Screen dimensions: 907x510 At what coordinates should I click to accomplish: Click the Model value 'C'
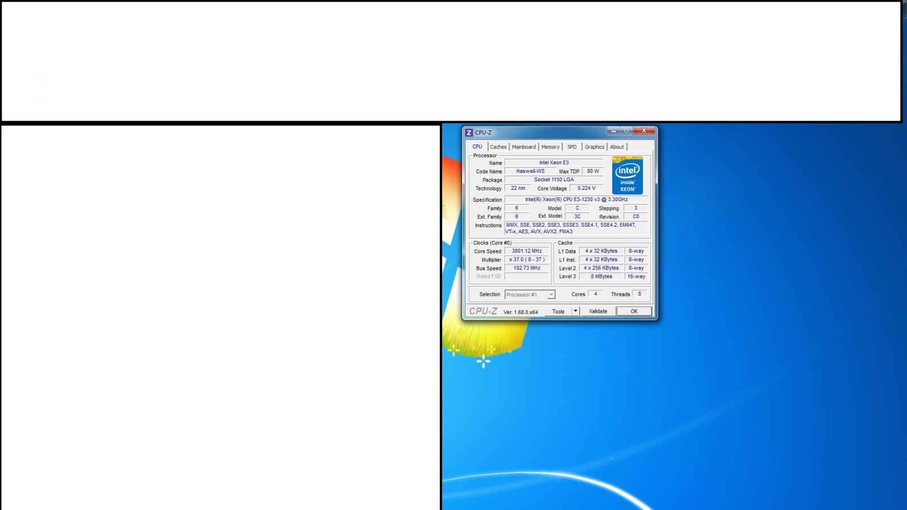point(577,208)
